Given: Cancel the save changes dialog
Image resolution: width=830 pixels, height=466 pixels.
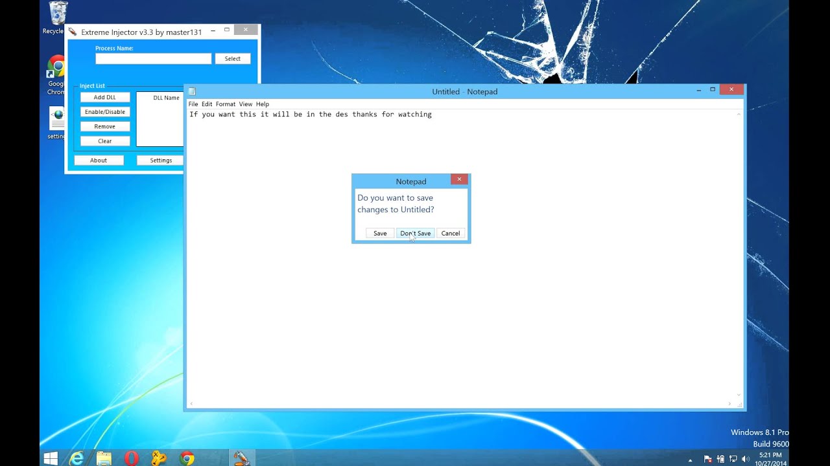Looking at the screenshot, I should point(451,233).
